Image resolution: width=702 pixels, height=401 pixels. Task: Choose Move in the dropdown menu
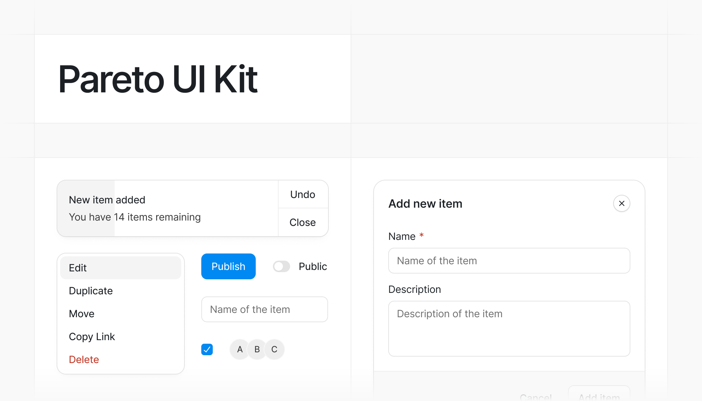pyautogui.click(x=82, y=314)
